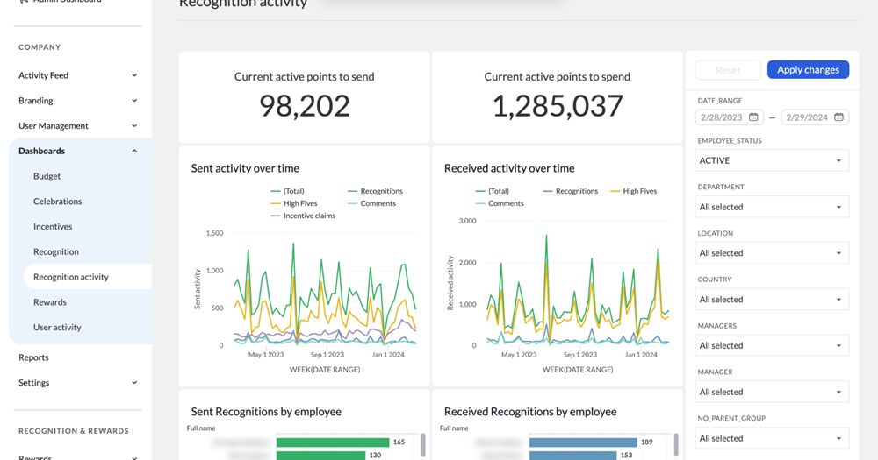This screenshot has width=878, height=460.
Task: Open the Rewards dashboard
Action: [x=50, y=301]
